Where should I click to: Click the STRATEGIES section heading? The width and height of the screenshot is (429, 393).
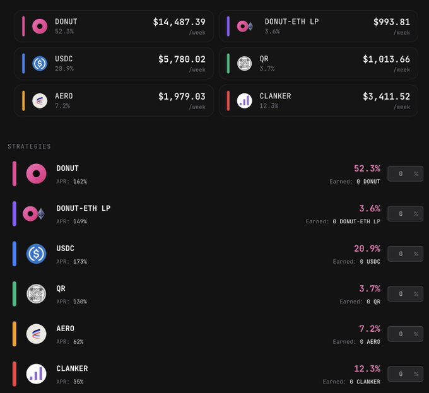click(29, 146)
